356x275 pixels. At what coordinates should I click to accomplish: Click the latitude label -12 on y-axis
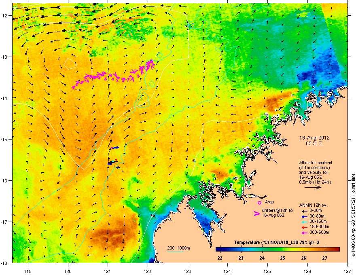pyautogui.click(x=4, y=15)
